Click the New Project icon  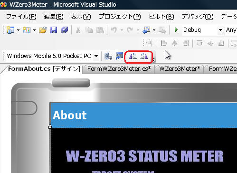pyautogui.click(x=10, y=30)
